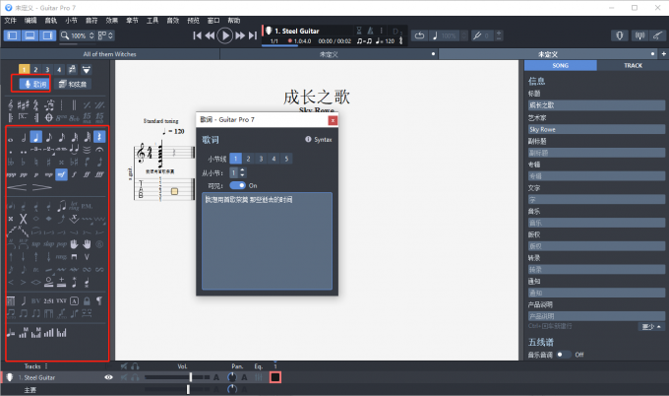Open the zoom 100% dropdown
669x396 pixels.
pos(77,35)
